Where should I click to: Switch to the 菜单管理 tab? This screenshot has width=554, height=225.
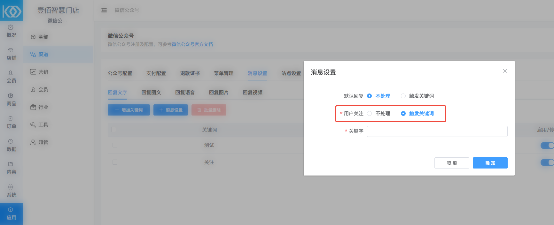pos(223,73)
